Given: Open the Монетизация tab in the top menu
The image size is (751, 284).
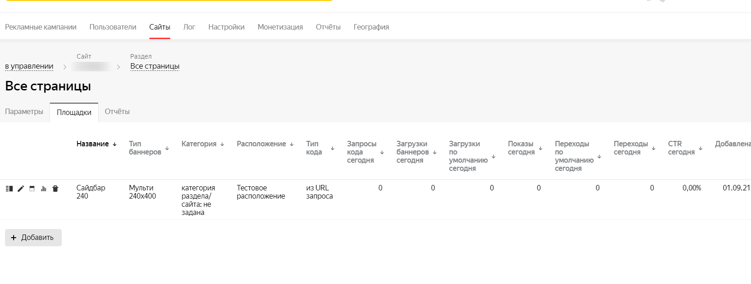Looking at the screenshot, I should [280, 27].
